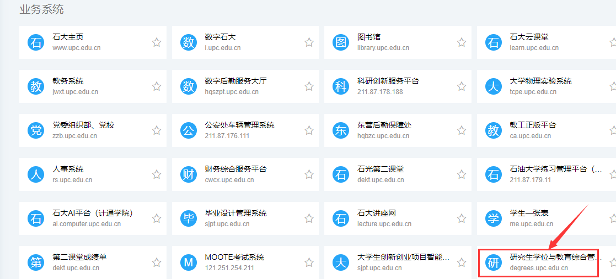This screenshot has height=279, width=616.
Task: Click the 石大主页 round icon
Action: [x=36, y=42]
